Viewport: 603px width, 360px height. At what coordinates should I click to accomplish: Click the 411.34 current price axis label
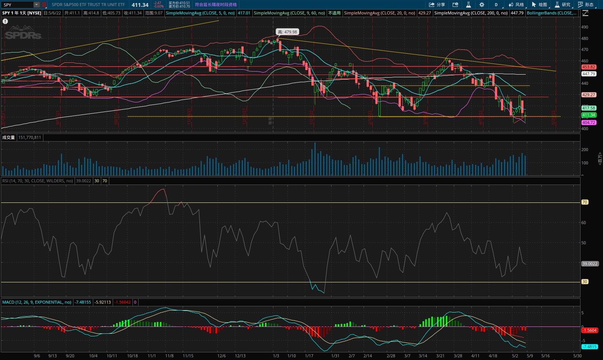point(589,115)
